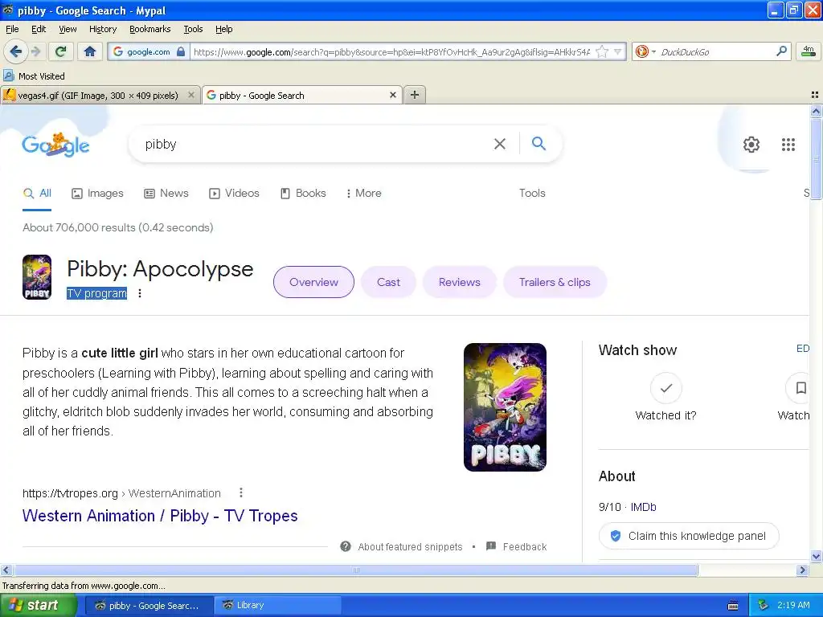This screenshot has width=823, height=617.
Task: Open the IMDb rating link
Action: point(643,507)
